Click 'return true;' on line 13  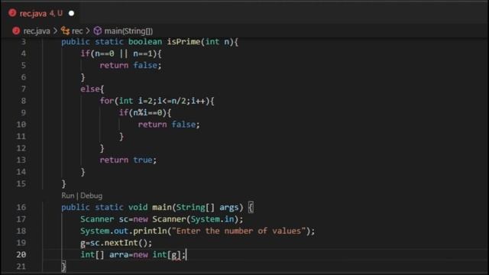click(x=128, y=160)
